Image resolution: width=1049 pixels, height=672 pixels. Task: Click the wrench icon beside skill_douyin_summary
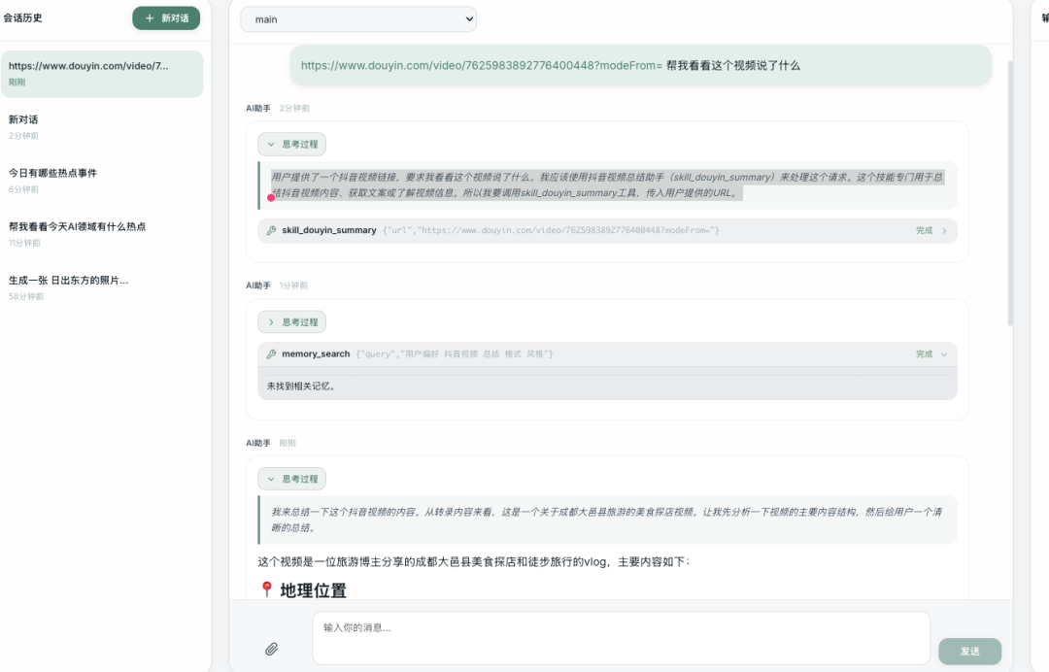[x=271, y=231]
